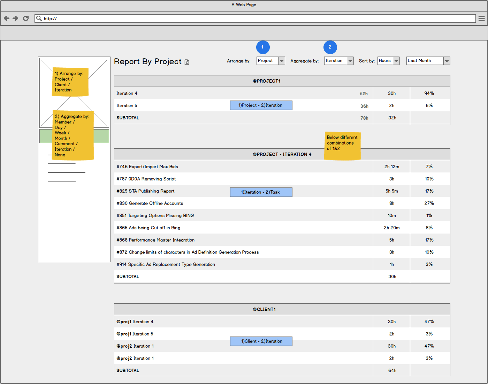This screenshot has width=488, height=384.
Task: Open the Arrange by Project dropdown
Action: point(271,61)
